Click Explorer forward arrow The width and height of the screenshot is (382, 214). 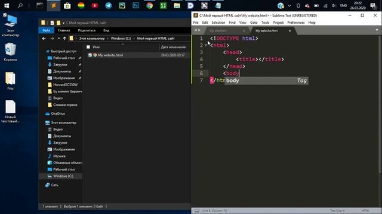[x=52, y=38]
